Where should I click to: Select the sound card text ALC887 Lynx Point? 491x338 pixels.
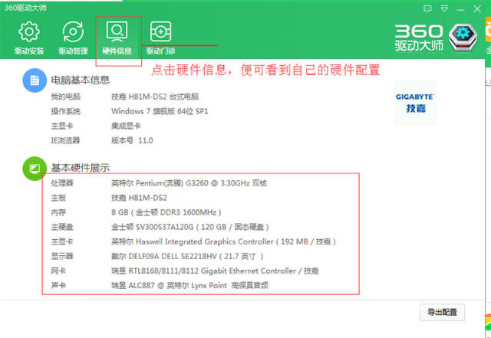pos(189,285)
